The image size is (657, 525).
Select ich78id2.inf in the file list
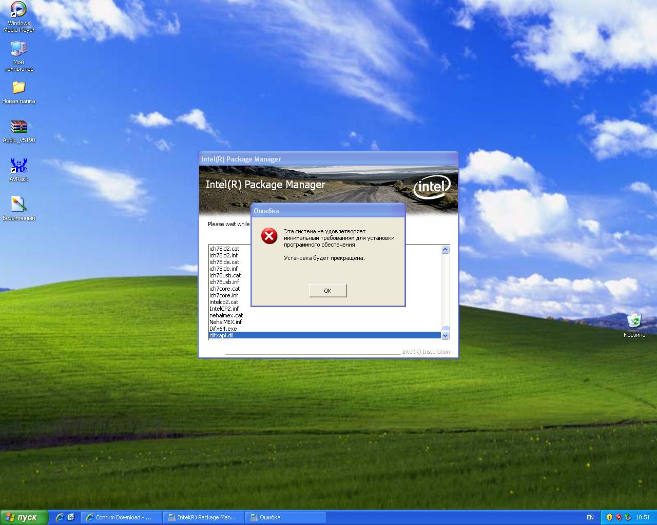[224, 255]
